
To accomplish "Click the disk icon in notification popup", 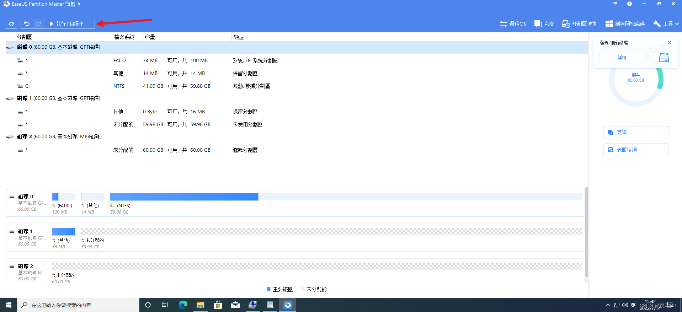I will click(x=664, y=58).
